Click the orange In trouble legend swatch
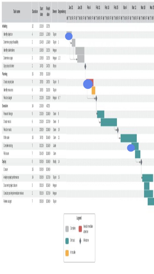This screenshot has height=274, width=154. [x=67, y=253]
